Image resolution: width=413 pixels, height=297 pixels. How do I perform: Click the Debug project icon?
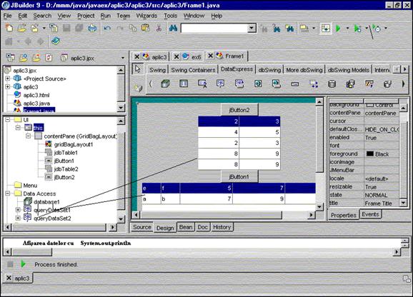click(357, 28)
